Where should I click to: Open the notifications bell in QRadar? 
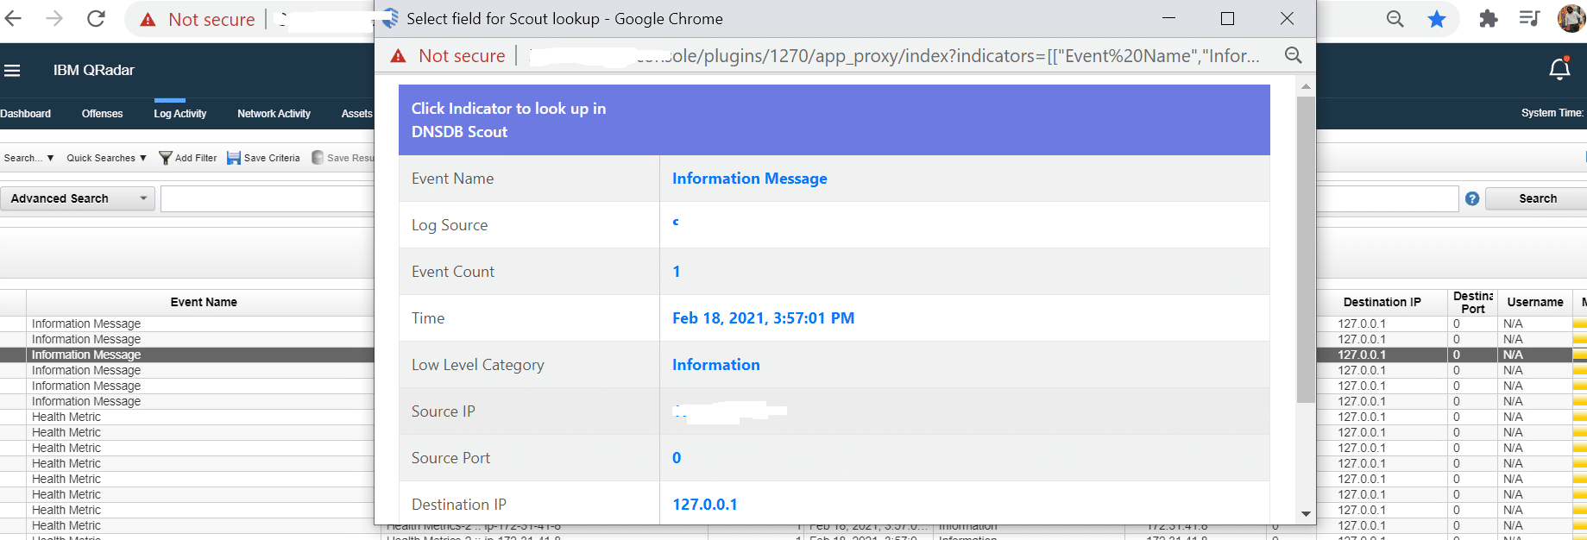1559,69
